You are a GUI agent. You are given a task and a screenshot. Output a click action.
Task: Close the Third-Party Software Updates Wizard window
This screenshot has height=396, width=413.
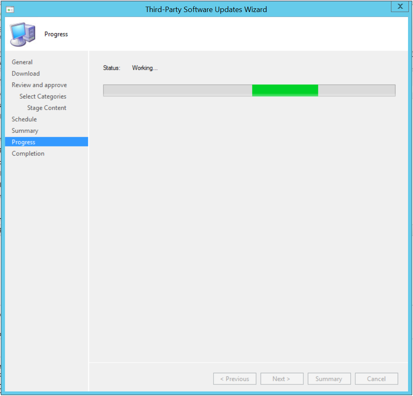pos(400,7)
